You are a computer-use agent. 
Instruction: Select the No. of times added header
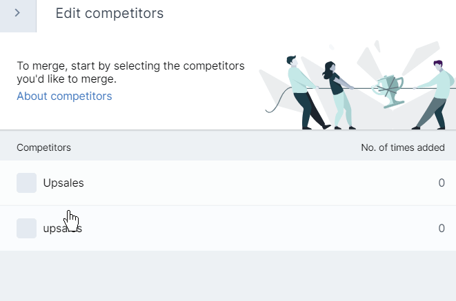point(403,147)
